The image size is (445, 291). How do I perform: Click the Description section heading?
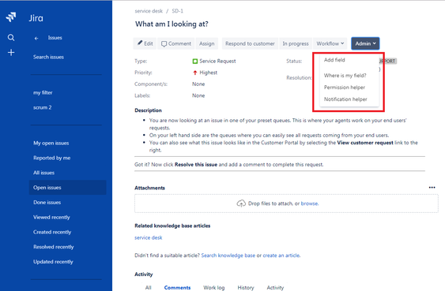(x=148, y=110)
